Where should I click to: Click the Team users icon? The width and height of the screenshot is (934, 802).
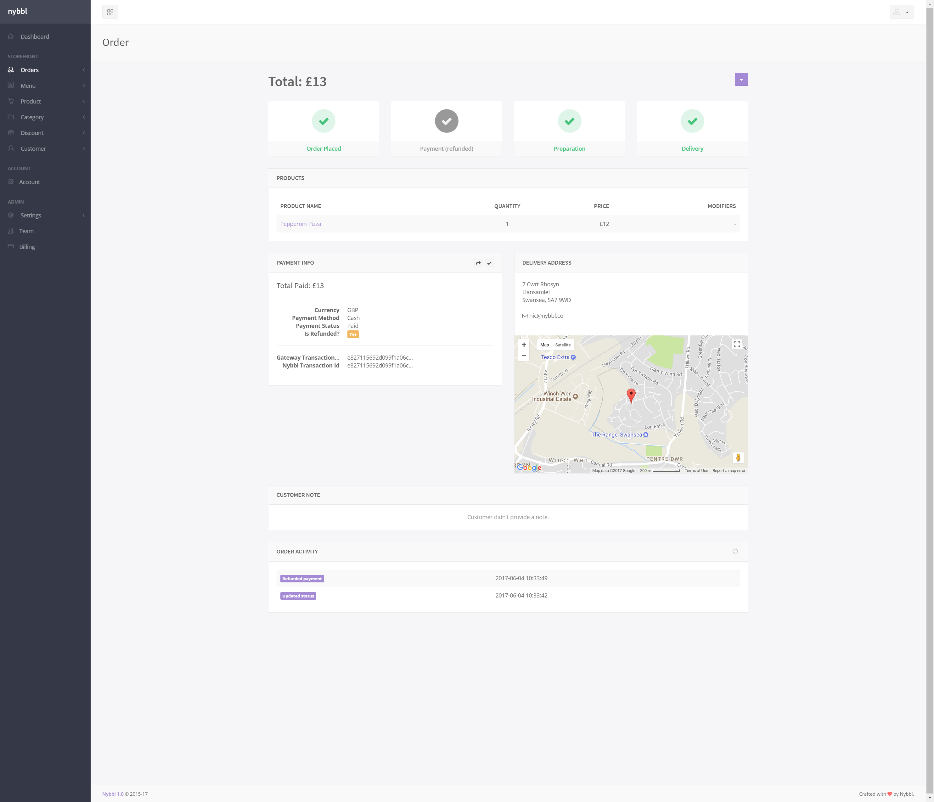tap(11, 231)
